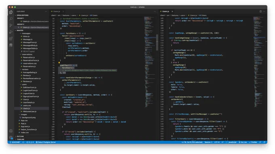
Task: Open more actions for left editor group
Action: [x=155, y=11]
